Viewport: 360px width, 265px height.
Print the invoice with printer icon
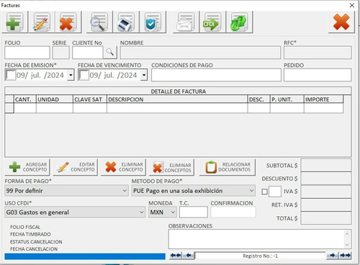pos(126,22)
